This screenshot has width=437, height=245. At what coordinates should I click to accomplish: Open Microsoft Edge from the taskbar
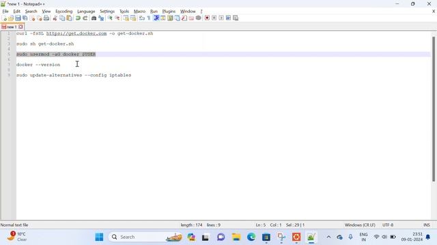tap(251, 237)
